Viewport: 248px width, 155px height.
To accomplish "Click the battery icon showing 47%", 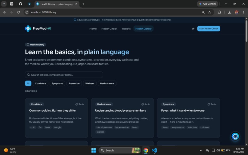I will tap(226, 150).
